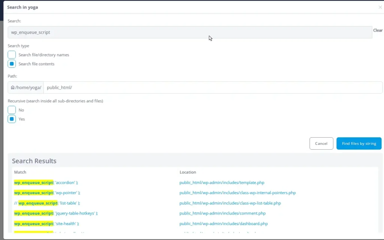This screenshot has width=384, height=240.
Task: Click the Search file contents label
Action: click(36, 64)
